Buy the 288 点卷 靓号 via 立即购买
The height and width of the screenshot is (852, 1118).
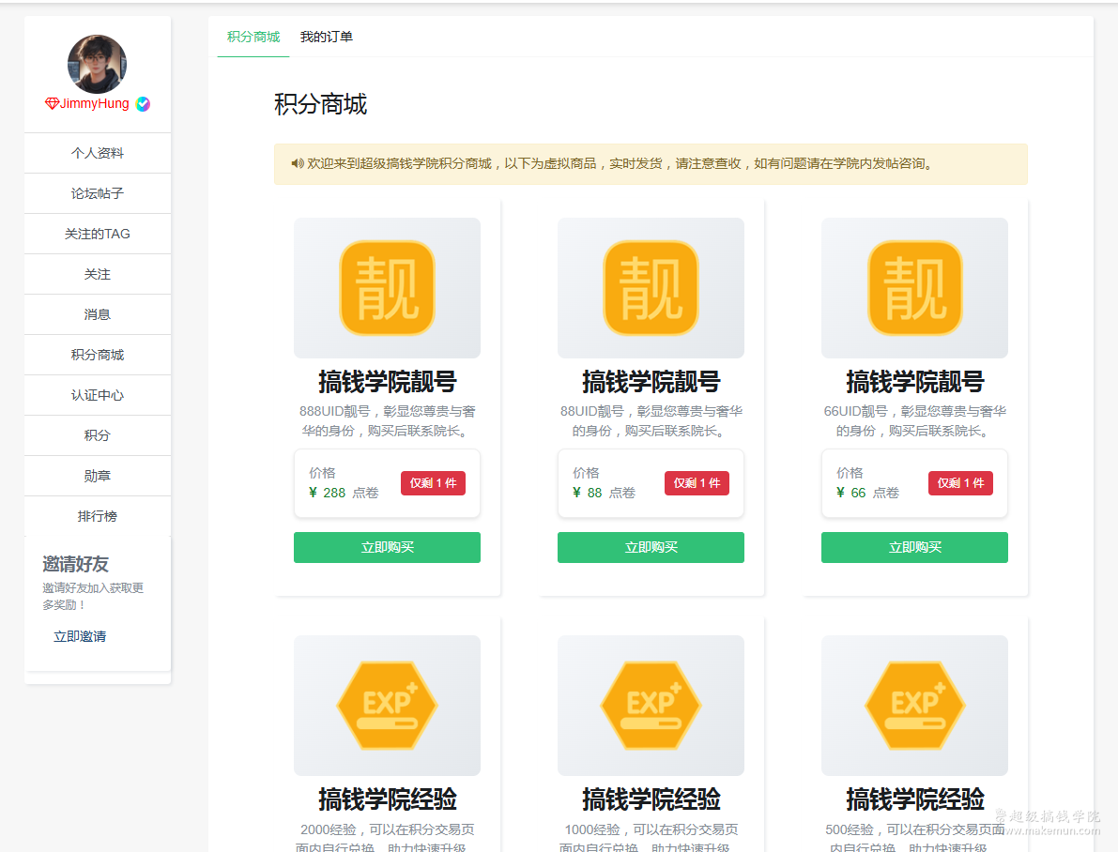tap(387, 548)
